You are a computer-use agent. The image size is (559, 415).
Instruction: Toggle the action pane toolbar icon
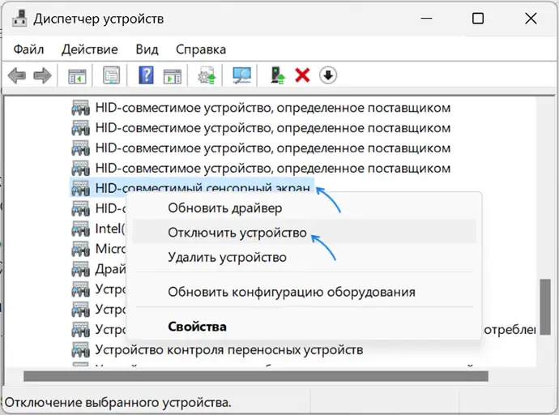(x=172, y=76)
